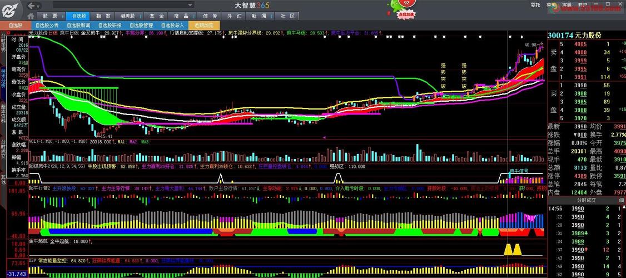Click the 大智慧 arrow logo icon
This screenshot has width=626, height=278.
(11, 10)
